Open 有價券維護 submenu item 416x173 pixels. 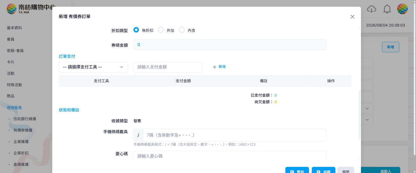point(23,130)
